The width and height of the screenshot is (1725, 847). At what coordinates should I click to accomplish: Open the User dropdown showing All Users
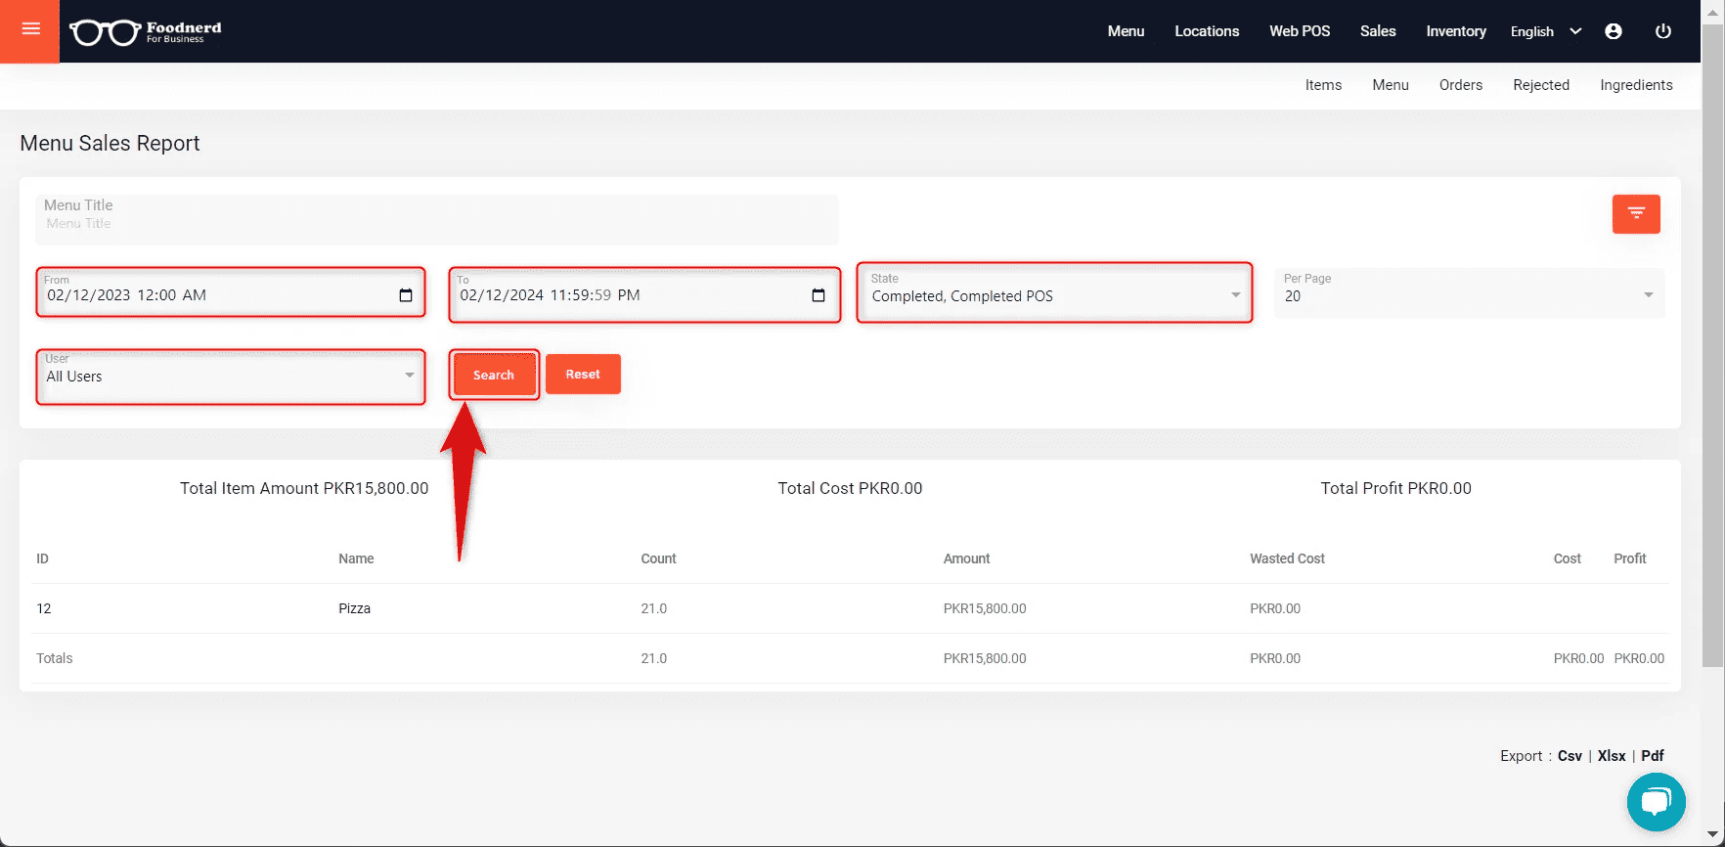click(231, 376)
